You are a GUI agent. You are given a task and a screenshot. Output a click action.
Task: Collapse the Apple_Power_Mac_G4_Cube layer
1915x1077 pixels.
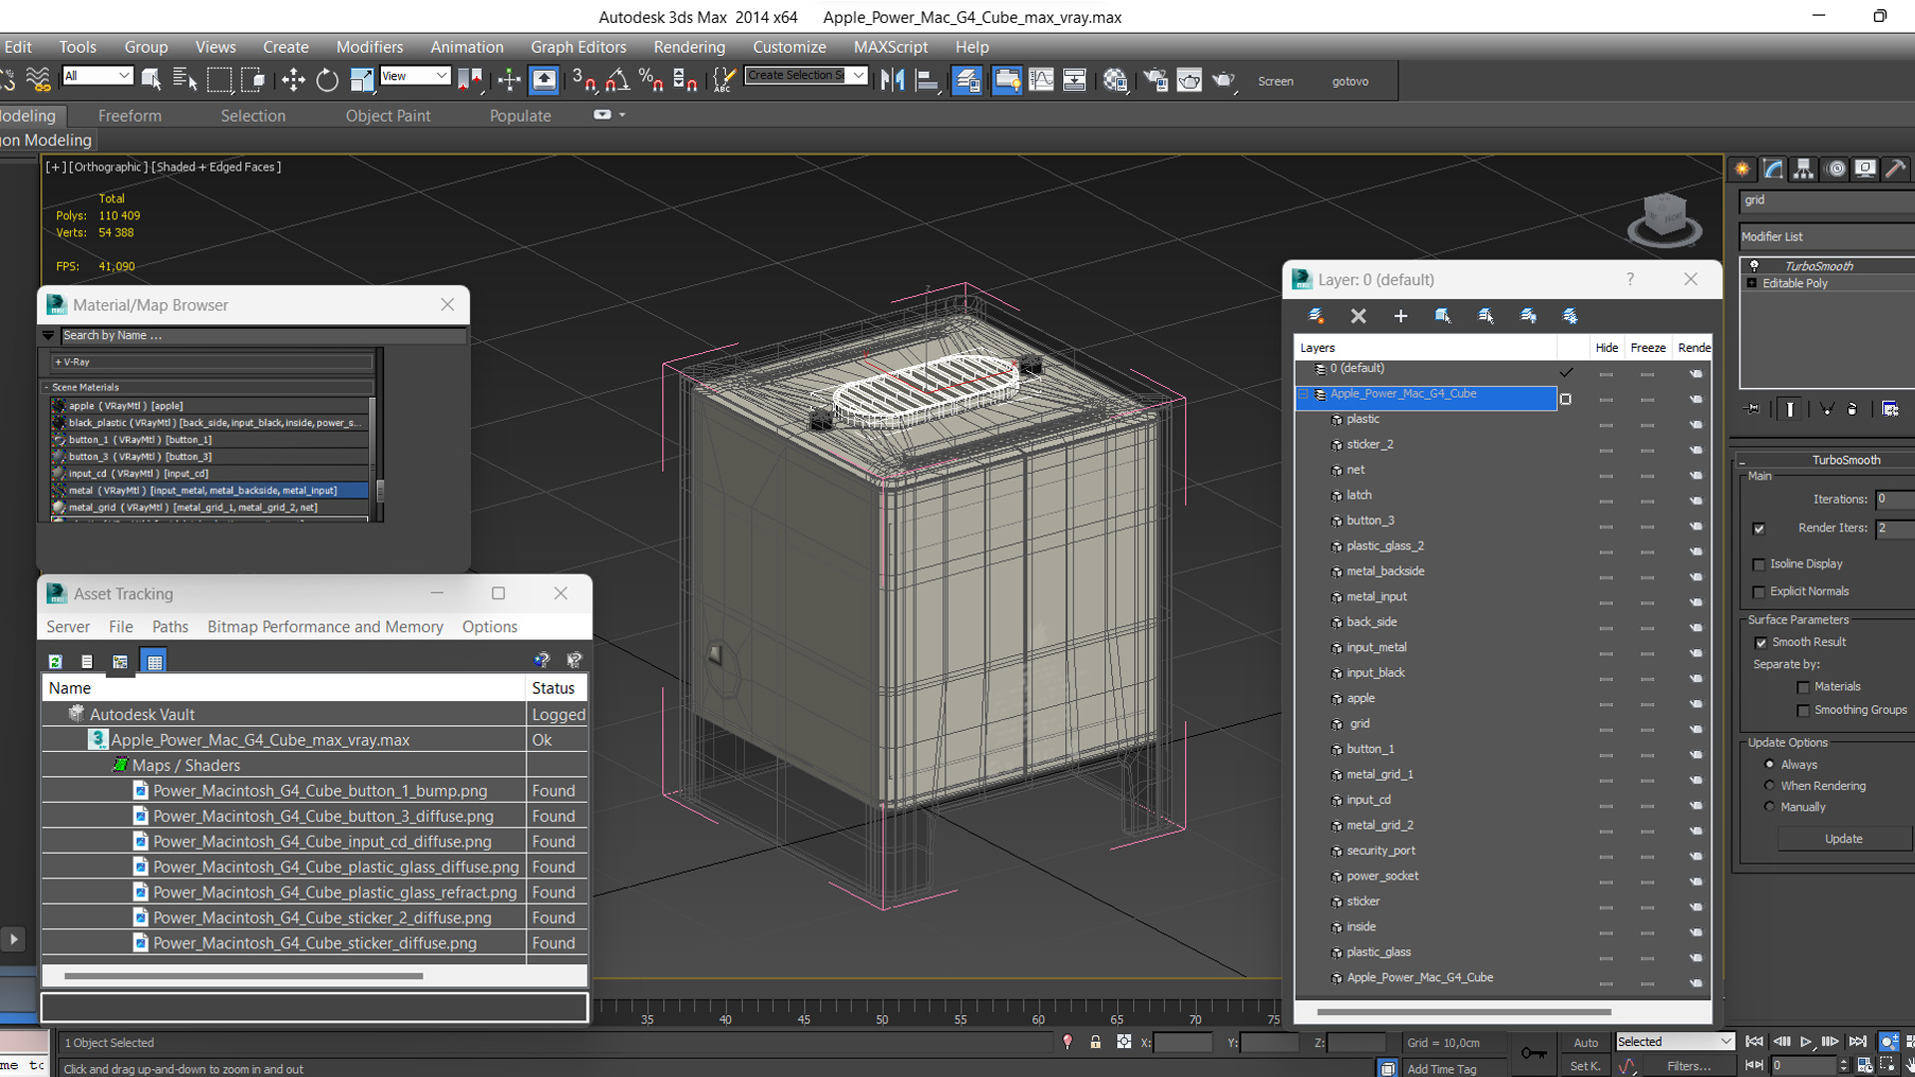click(x=1303, y=395)
